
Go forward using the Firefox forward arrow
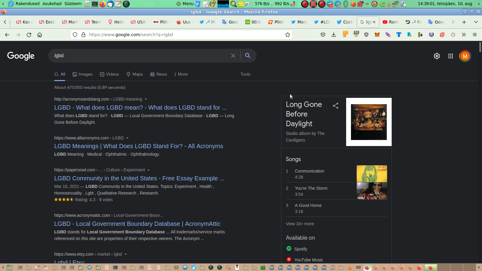pyautogui.click(x=18, y=35)
